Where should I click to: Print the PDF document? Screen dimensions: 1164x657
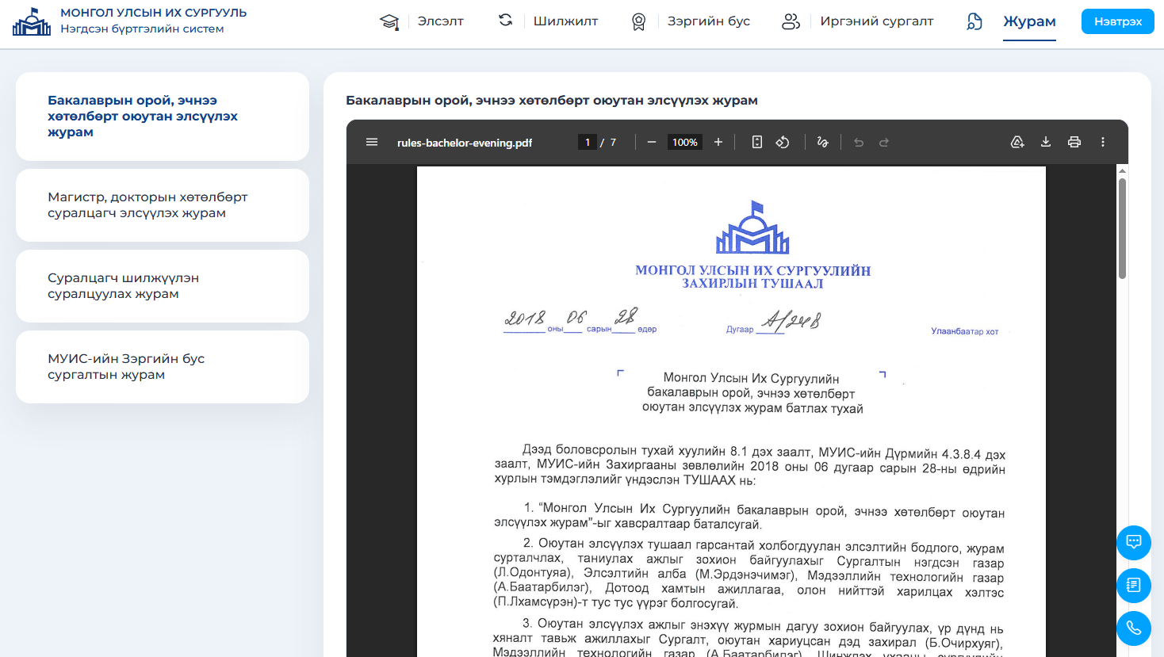click(x=1074, y=143)
